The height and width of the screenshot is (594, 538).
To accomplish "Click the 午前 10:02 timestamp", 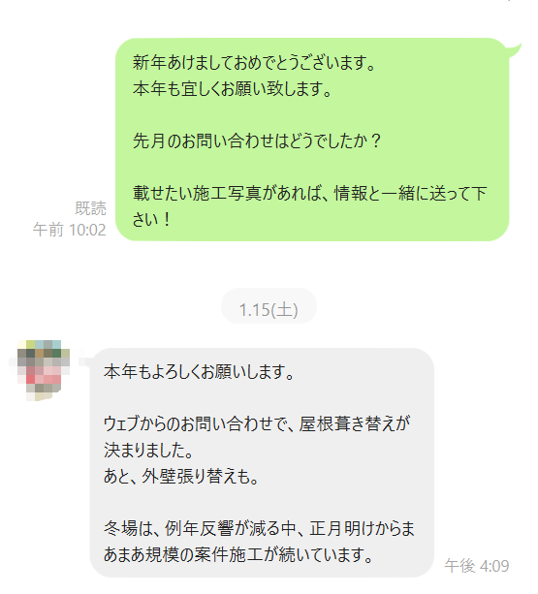I will pos(70,230).
